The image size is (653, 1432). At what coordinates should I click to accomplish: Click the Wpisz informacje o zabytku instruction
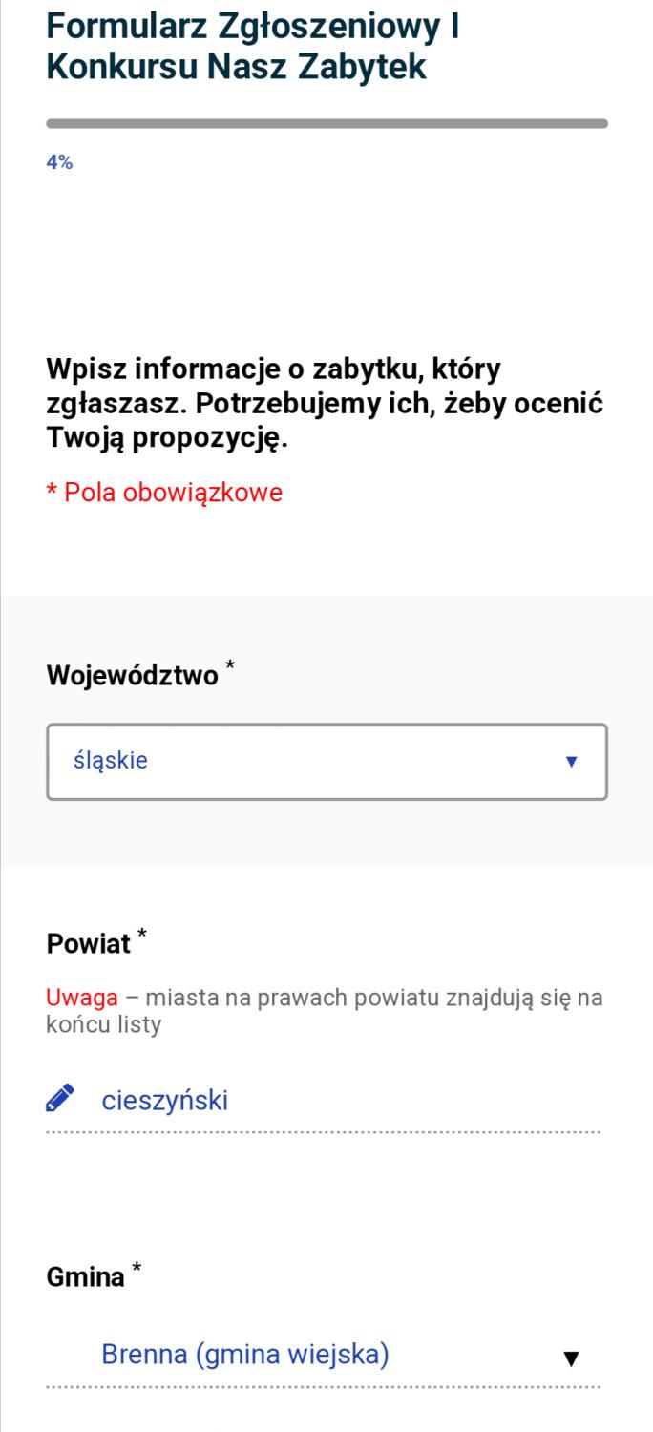325,404
